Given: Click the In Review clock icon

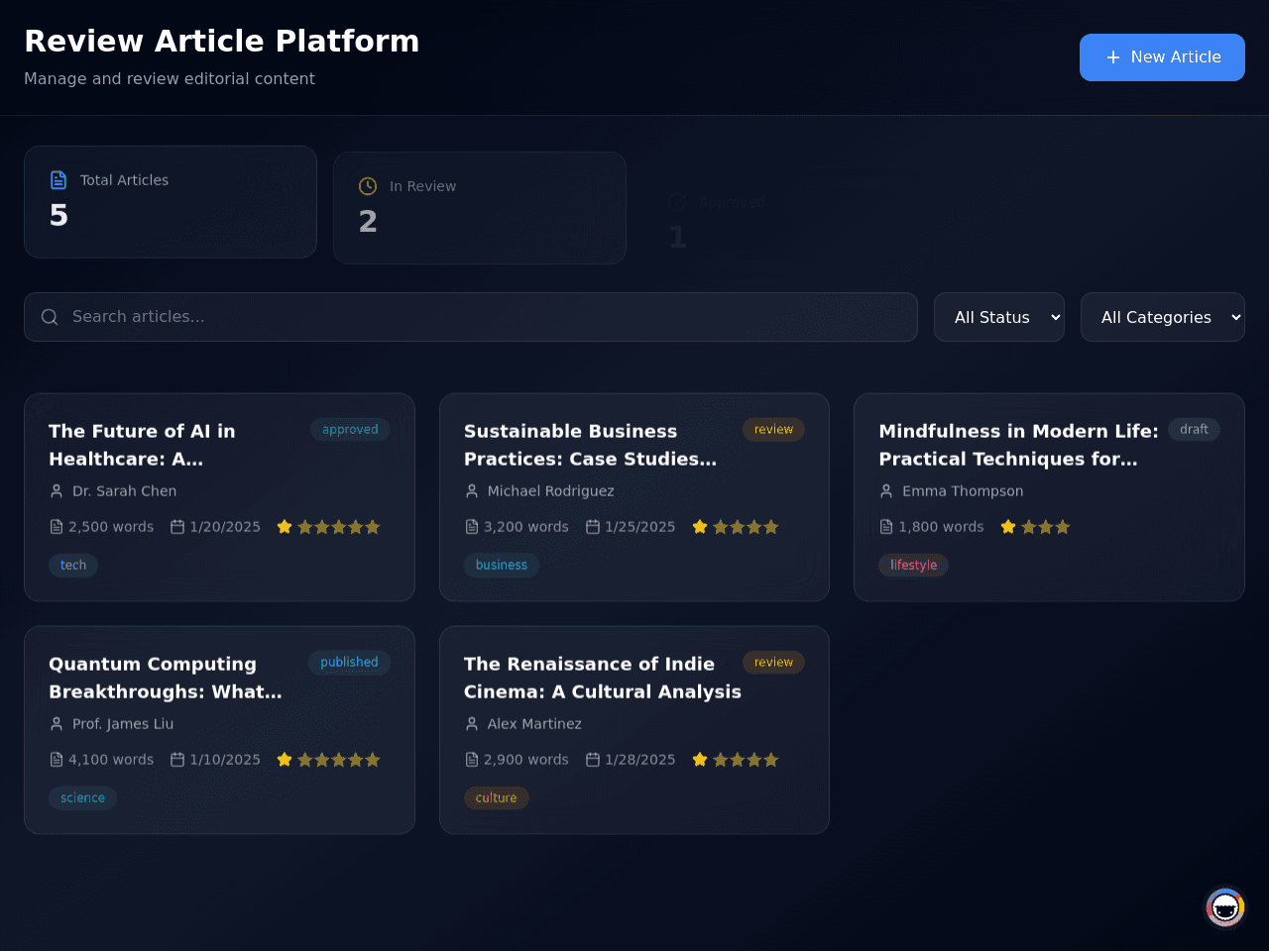Looking at the screenshot, I should pos(368,186).
